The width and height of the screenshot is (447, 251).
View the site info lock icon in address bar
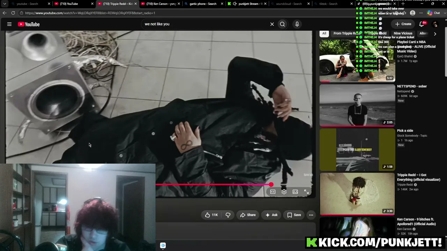pos(21,13)
